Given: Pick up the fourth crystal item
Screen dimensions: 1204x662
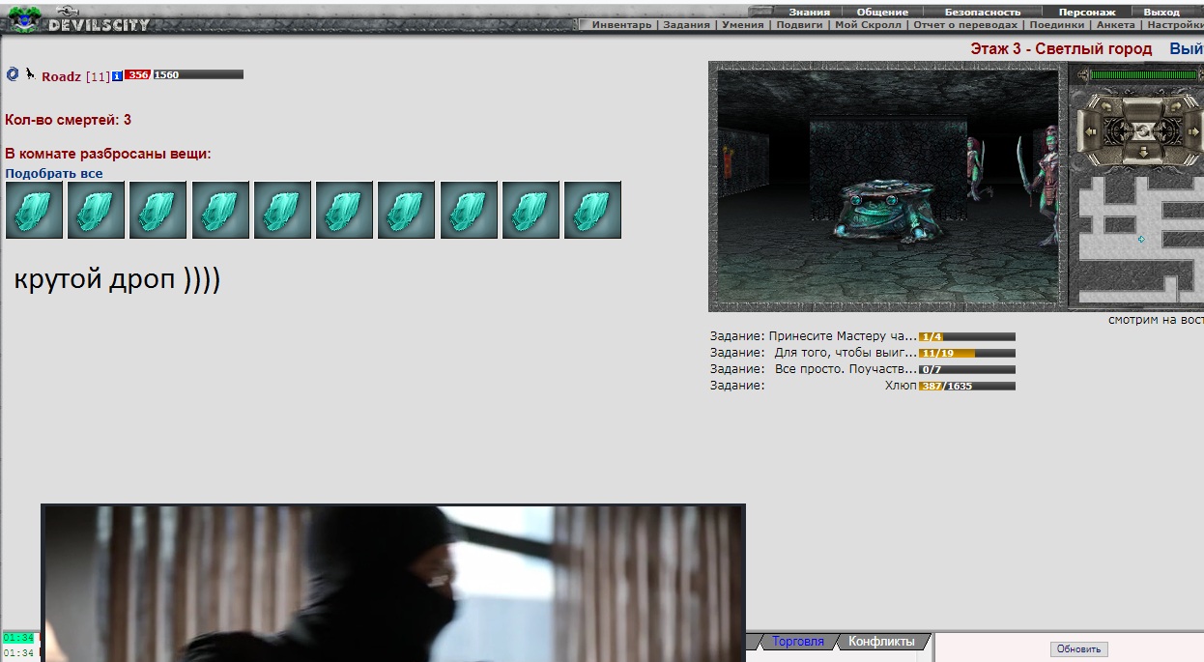Looking at the screenshot, I should 220,210.
